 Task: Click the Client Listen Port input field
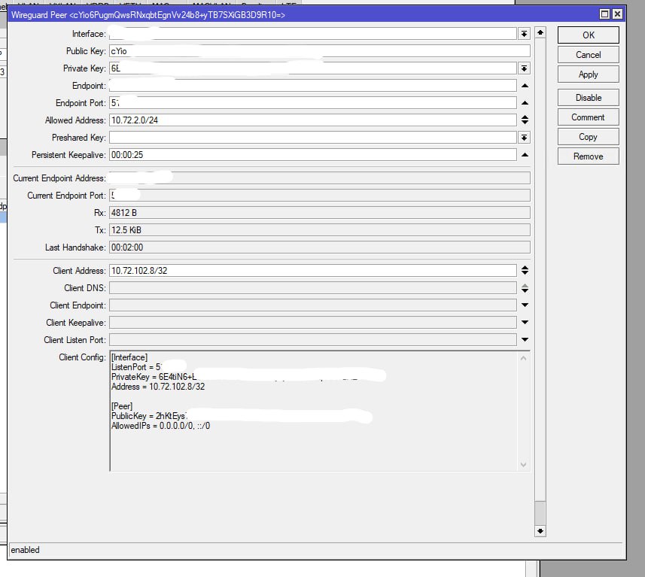click(312, 340)
